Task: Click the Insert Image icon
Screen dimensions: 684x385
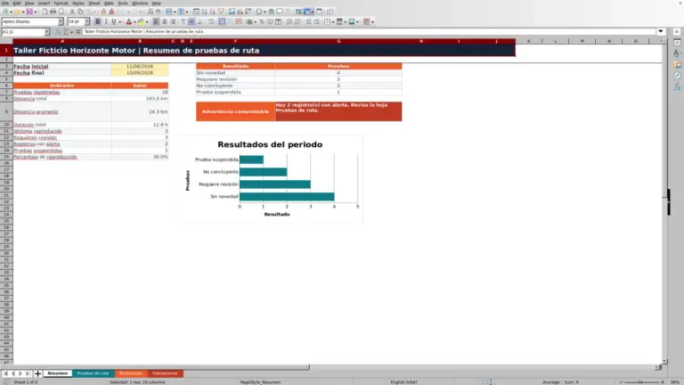Action: coord(232,12)
